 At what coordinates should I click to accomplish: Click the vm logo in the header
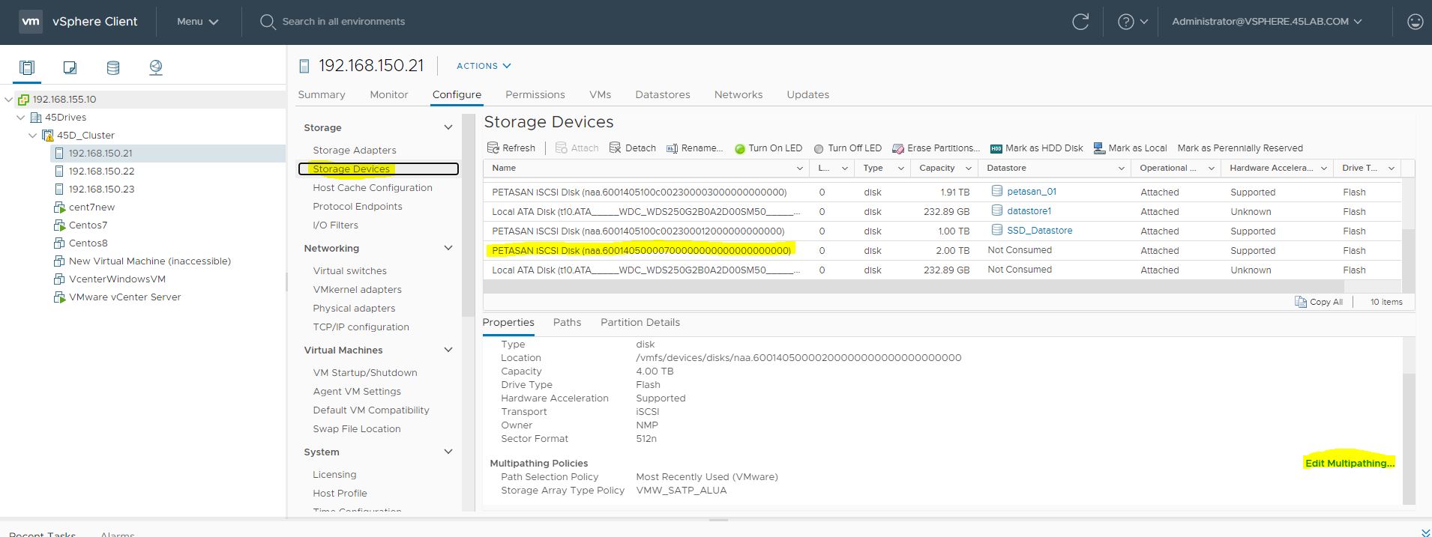(31, 22)
